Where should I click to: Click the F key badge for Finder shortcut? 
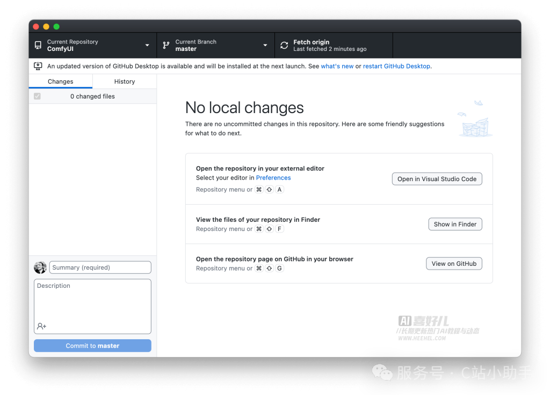pyautogui.click(x=279, y=229)
